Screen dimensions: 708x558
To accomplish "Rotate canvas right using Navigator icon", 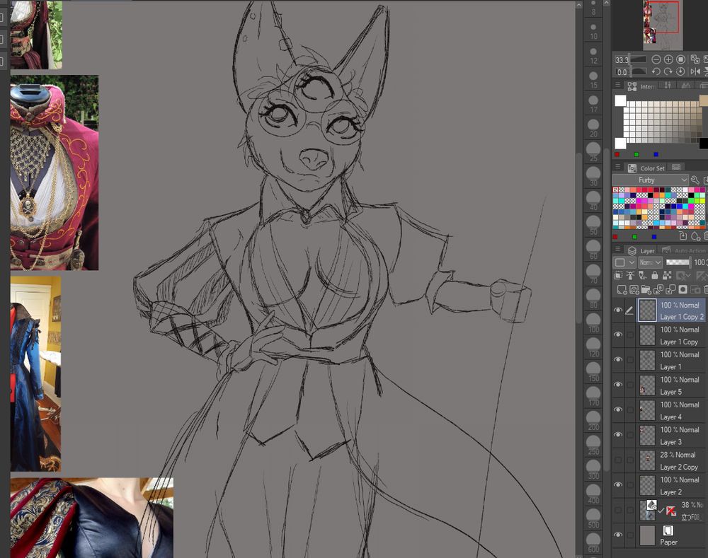I will point(668,71).
